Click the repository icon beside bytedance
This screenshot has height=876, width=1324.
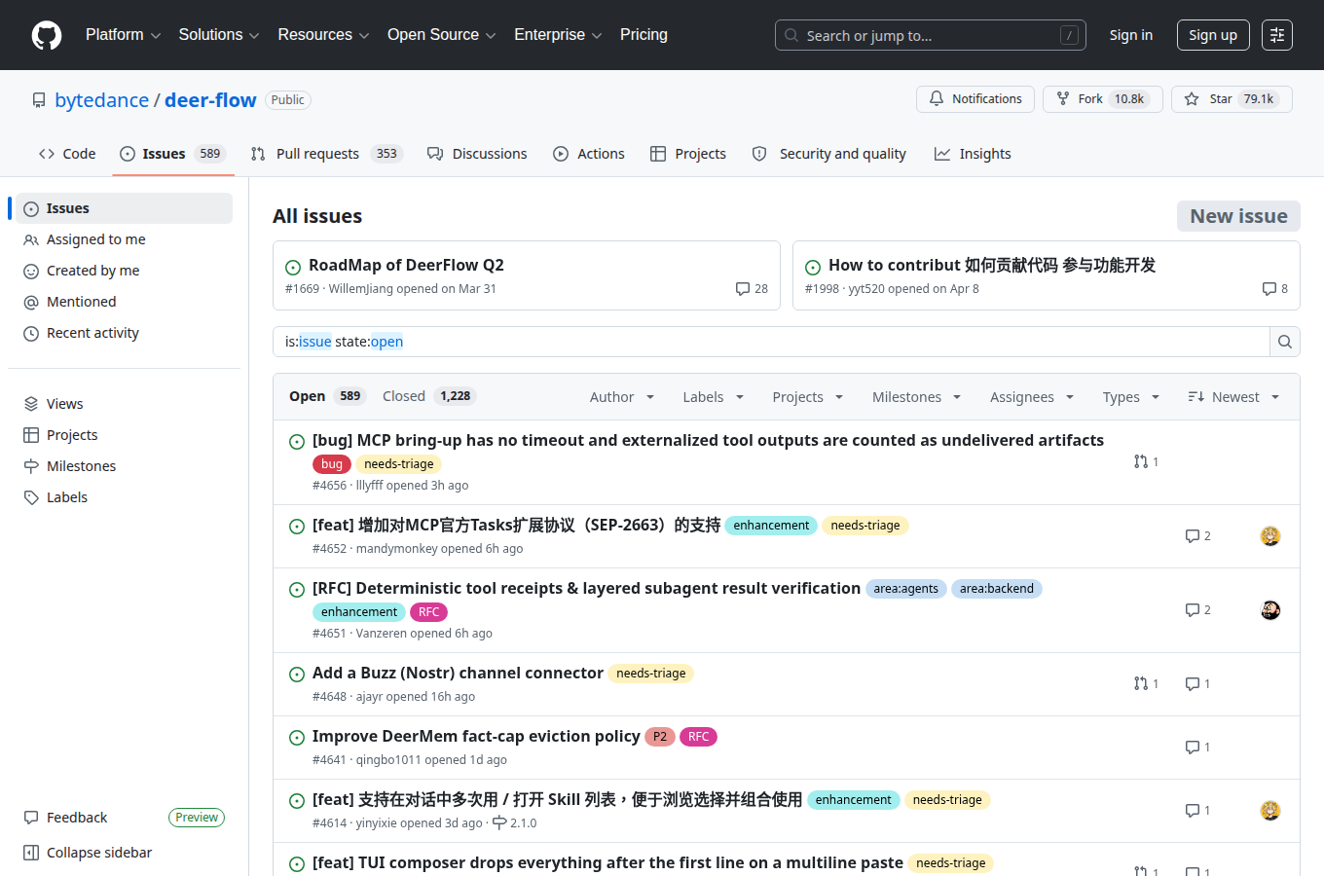pos(39,100)
